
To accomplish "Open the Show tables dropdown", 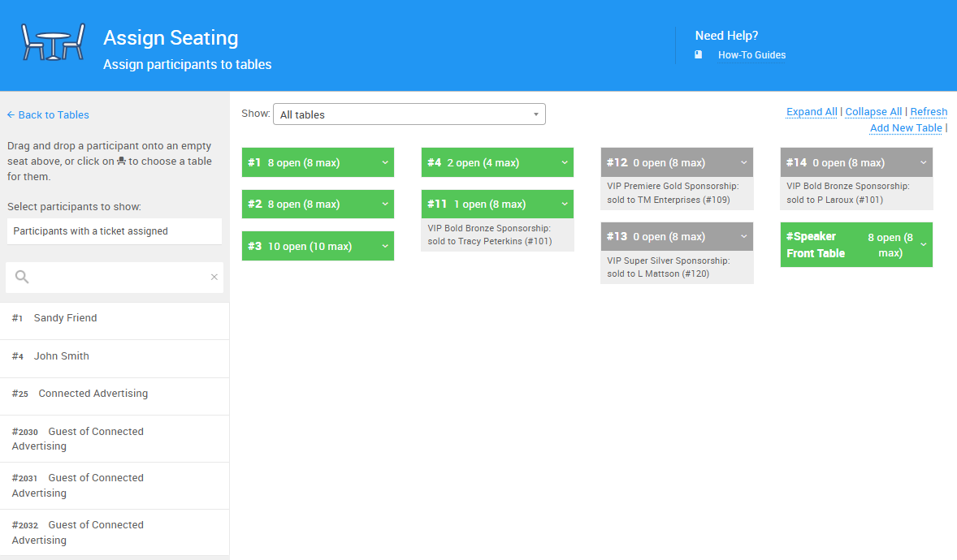I will click(409, 114).
